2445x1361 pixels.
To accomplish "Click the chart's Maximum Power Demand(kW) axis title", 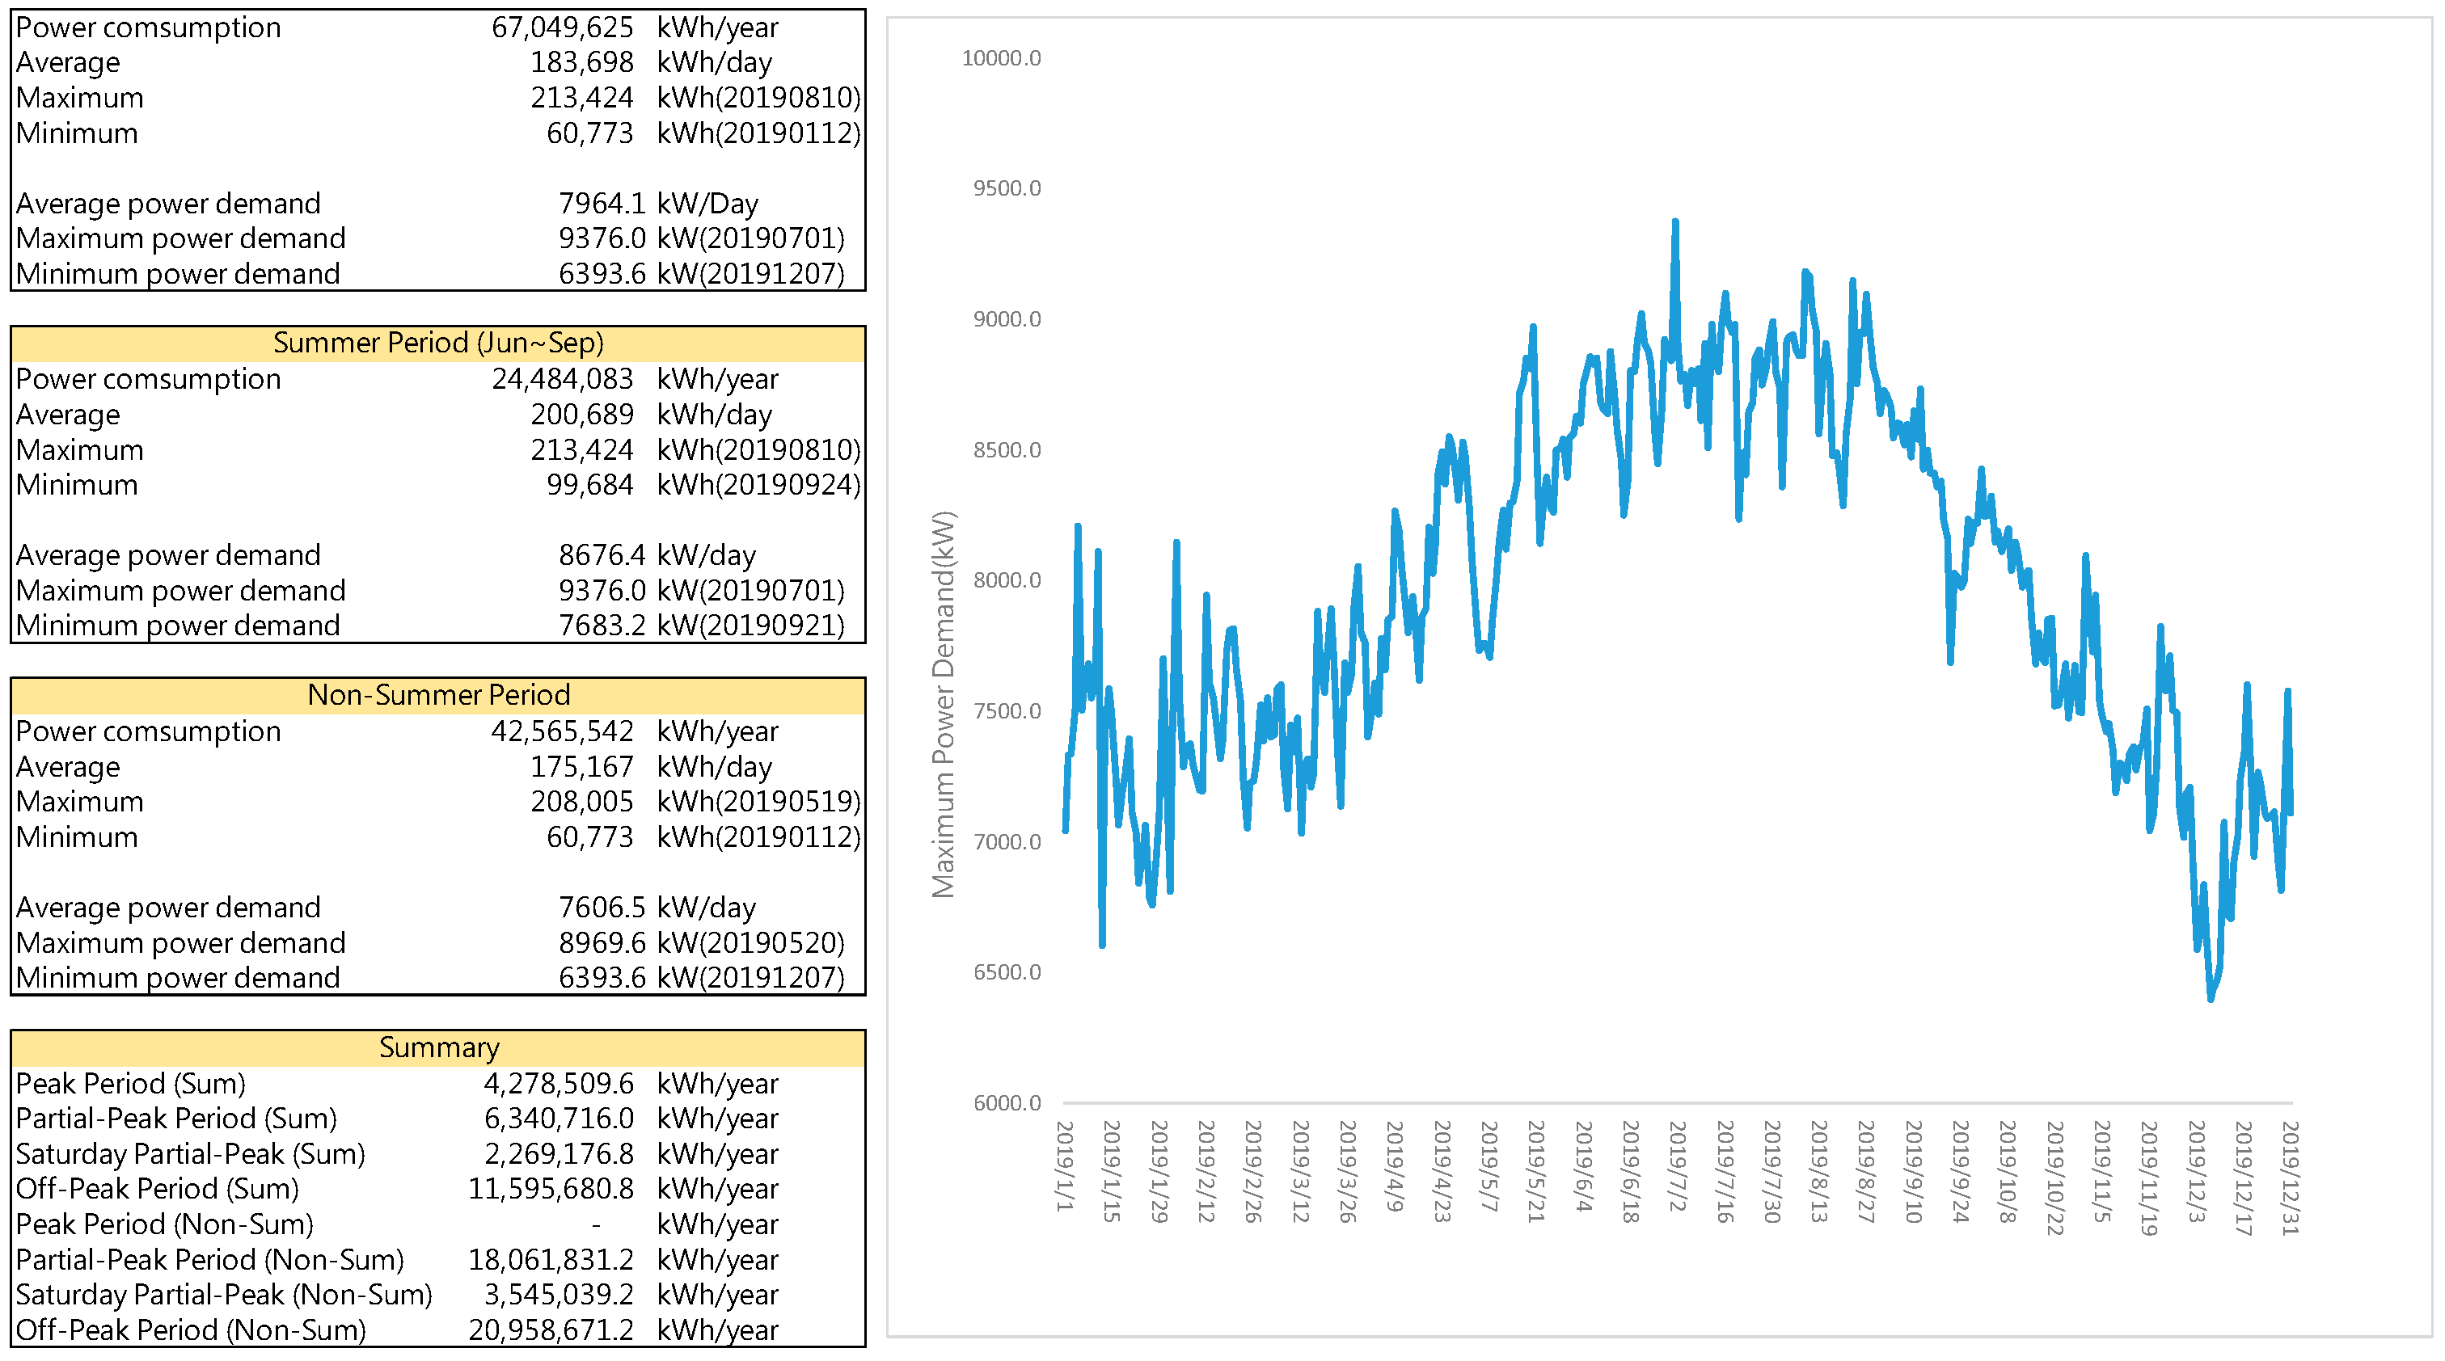I will (943, 704).
